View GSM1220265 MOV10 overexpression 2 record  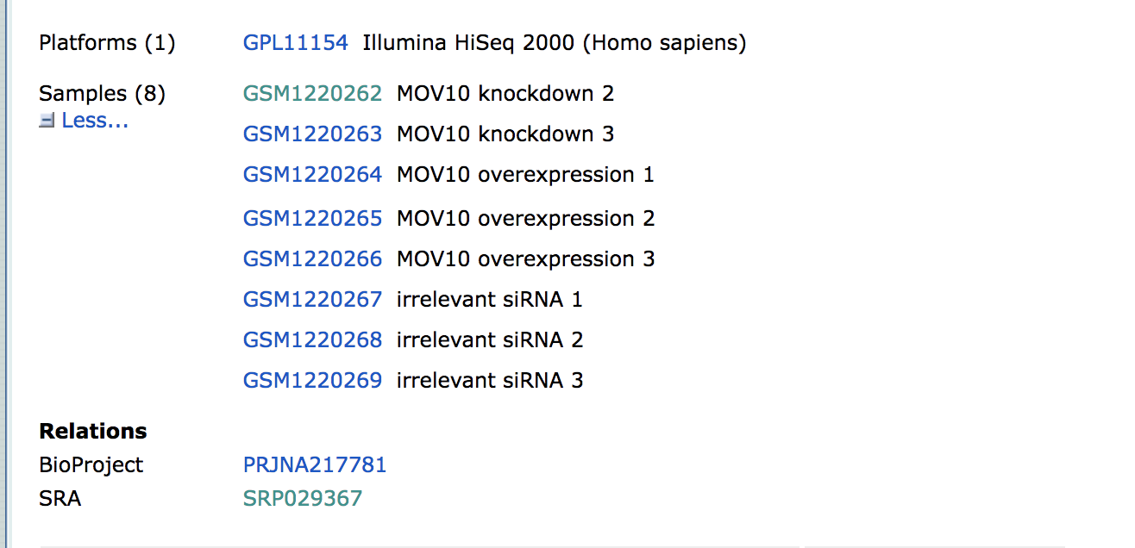click(x=312, y=218)
